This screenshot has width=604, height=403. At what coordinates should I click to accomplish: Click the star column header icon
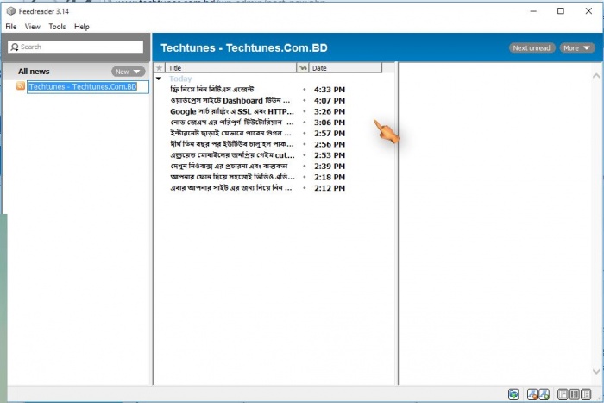(x=159, y=68)
